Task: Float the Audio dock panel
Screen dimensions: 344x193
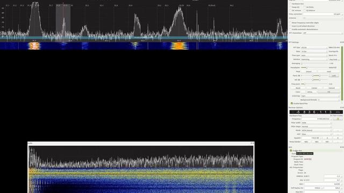Action: (x=252, y=143)
